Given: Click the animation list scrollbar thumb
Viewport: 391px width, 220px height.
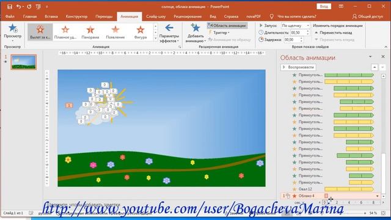Looking at the screenshot, I should coord(384,173).
